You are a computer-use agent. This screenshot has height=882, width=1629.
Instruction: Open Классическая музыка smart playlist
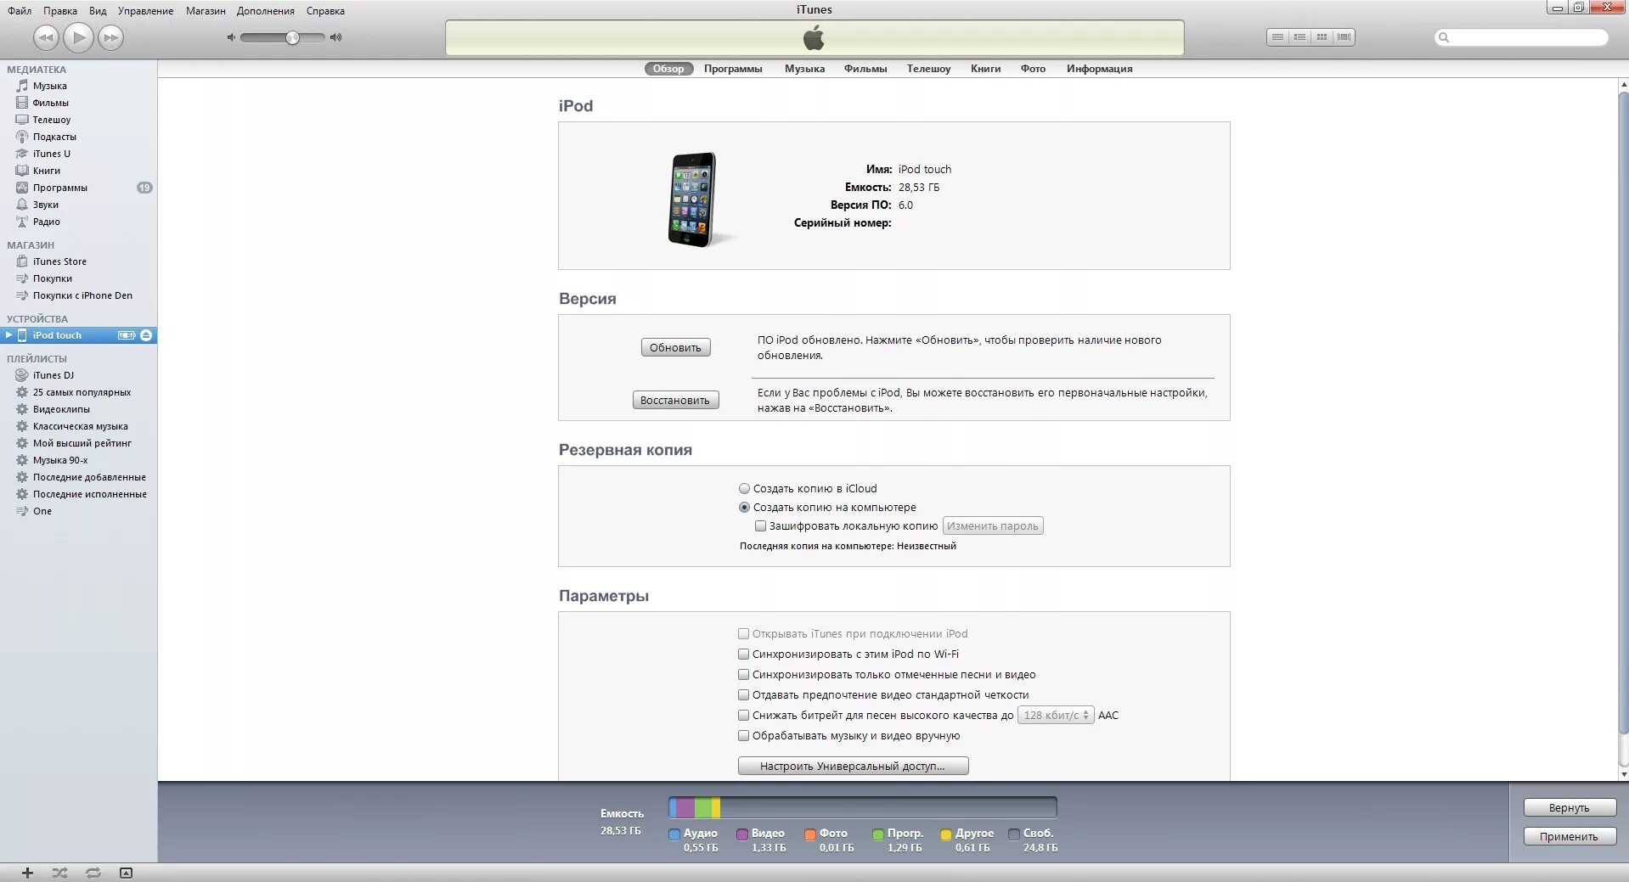[78, 426]
